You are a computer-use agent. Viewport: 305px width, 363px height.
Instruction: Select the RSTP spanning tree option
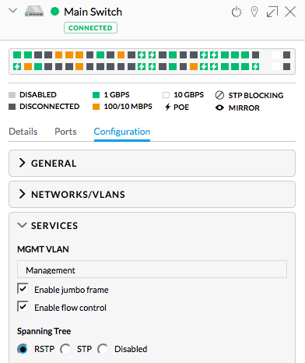(23, 349)
